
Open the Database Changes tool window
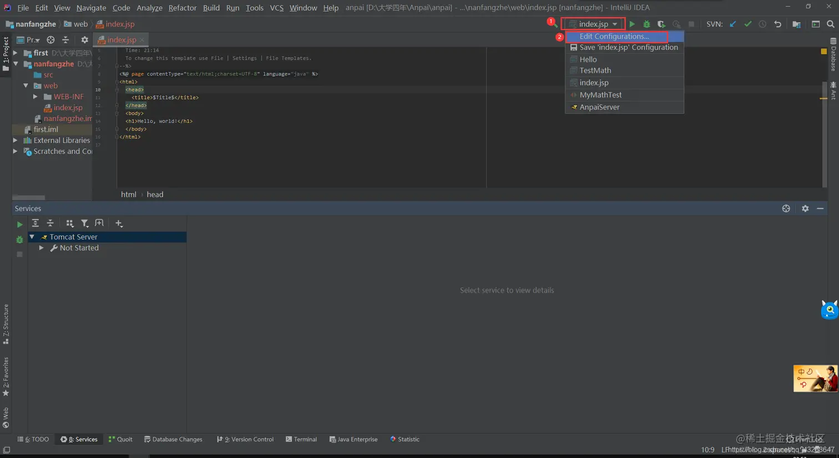[173, 439]
